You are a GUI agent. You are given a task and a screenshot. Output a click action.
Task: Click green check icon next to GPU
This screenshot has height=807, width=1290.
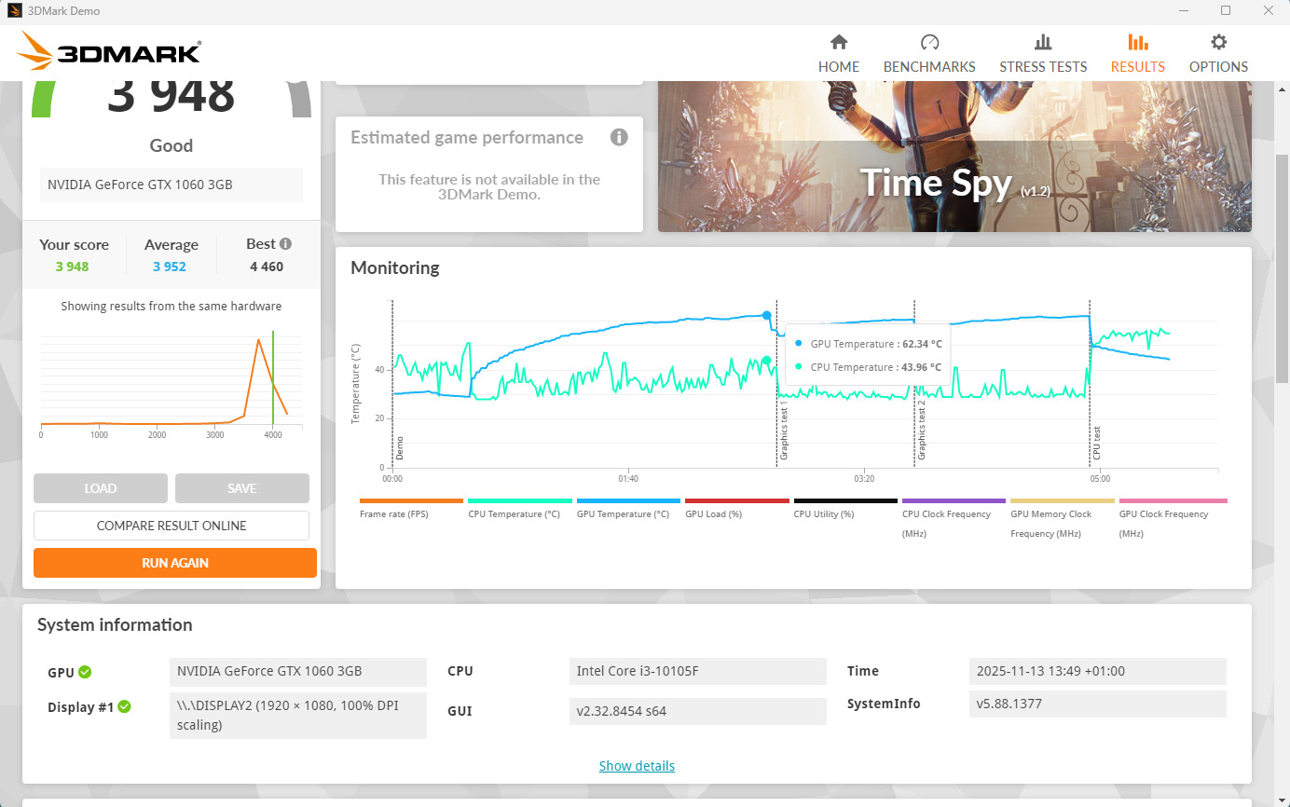click(x=85, y=672)
